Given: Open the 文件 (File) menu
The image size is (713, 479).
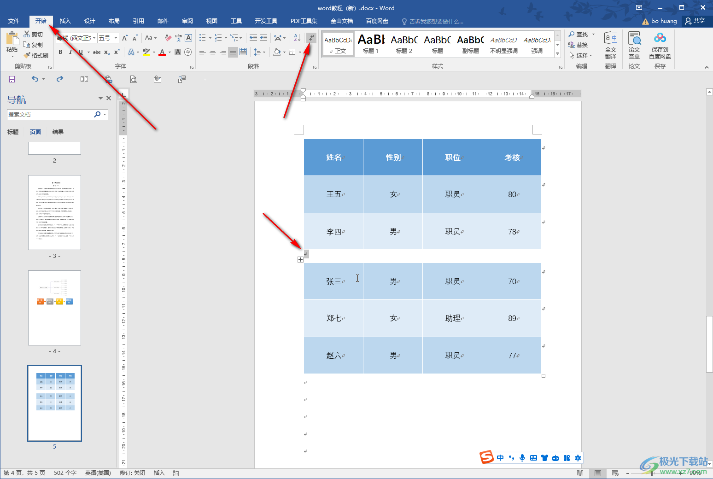Looking at the screenshot, I should (x=14, y=21).
